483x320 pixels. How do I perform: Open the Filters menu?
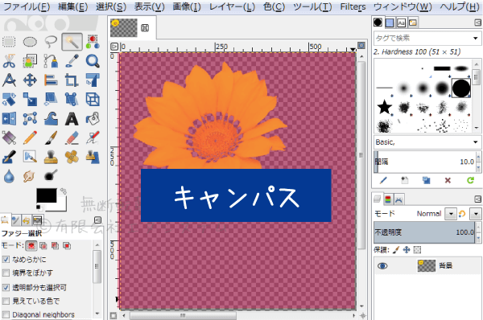pos(353,6)
